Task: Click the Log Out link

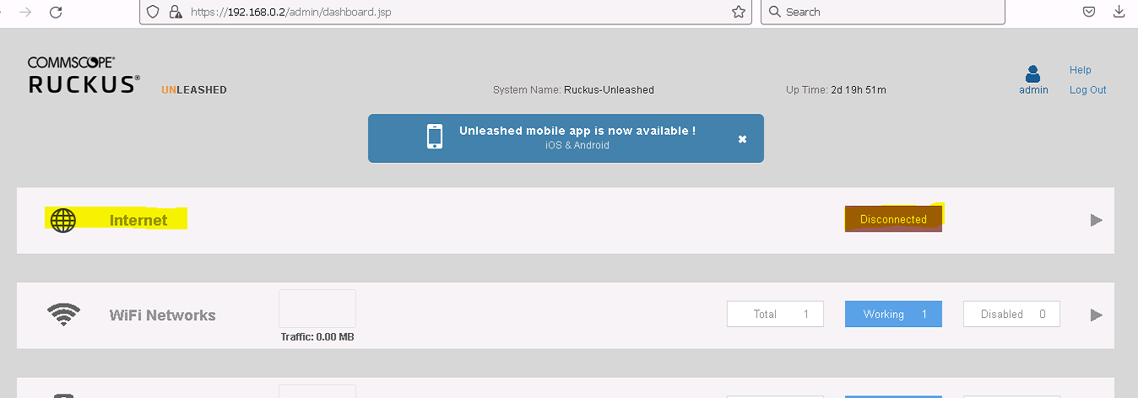Action: (x=1087, y=90)
